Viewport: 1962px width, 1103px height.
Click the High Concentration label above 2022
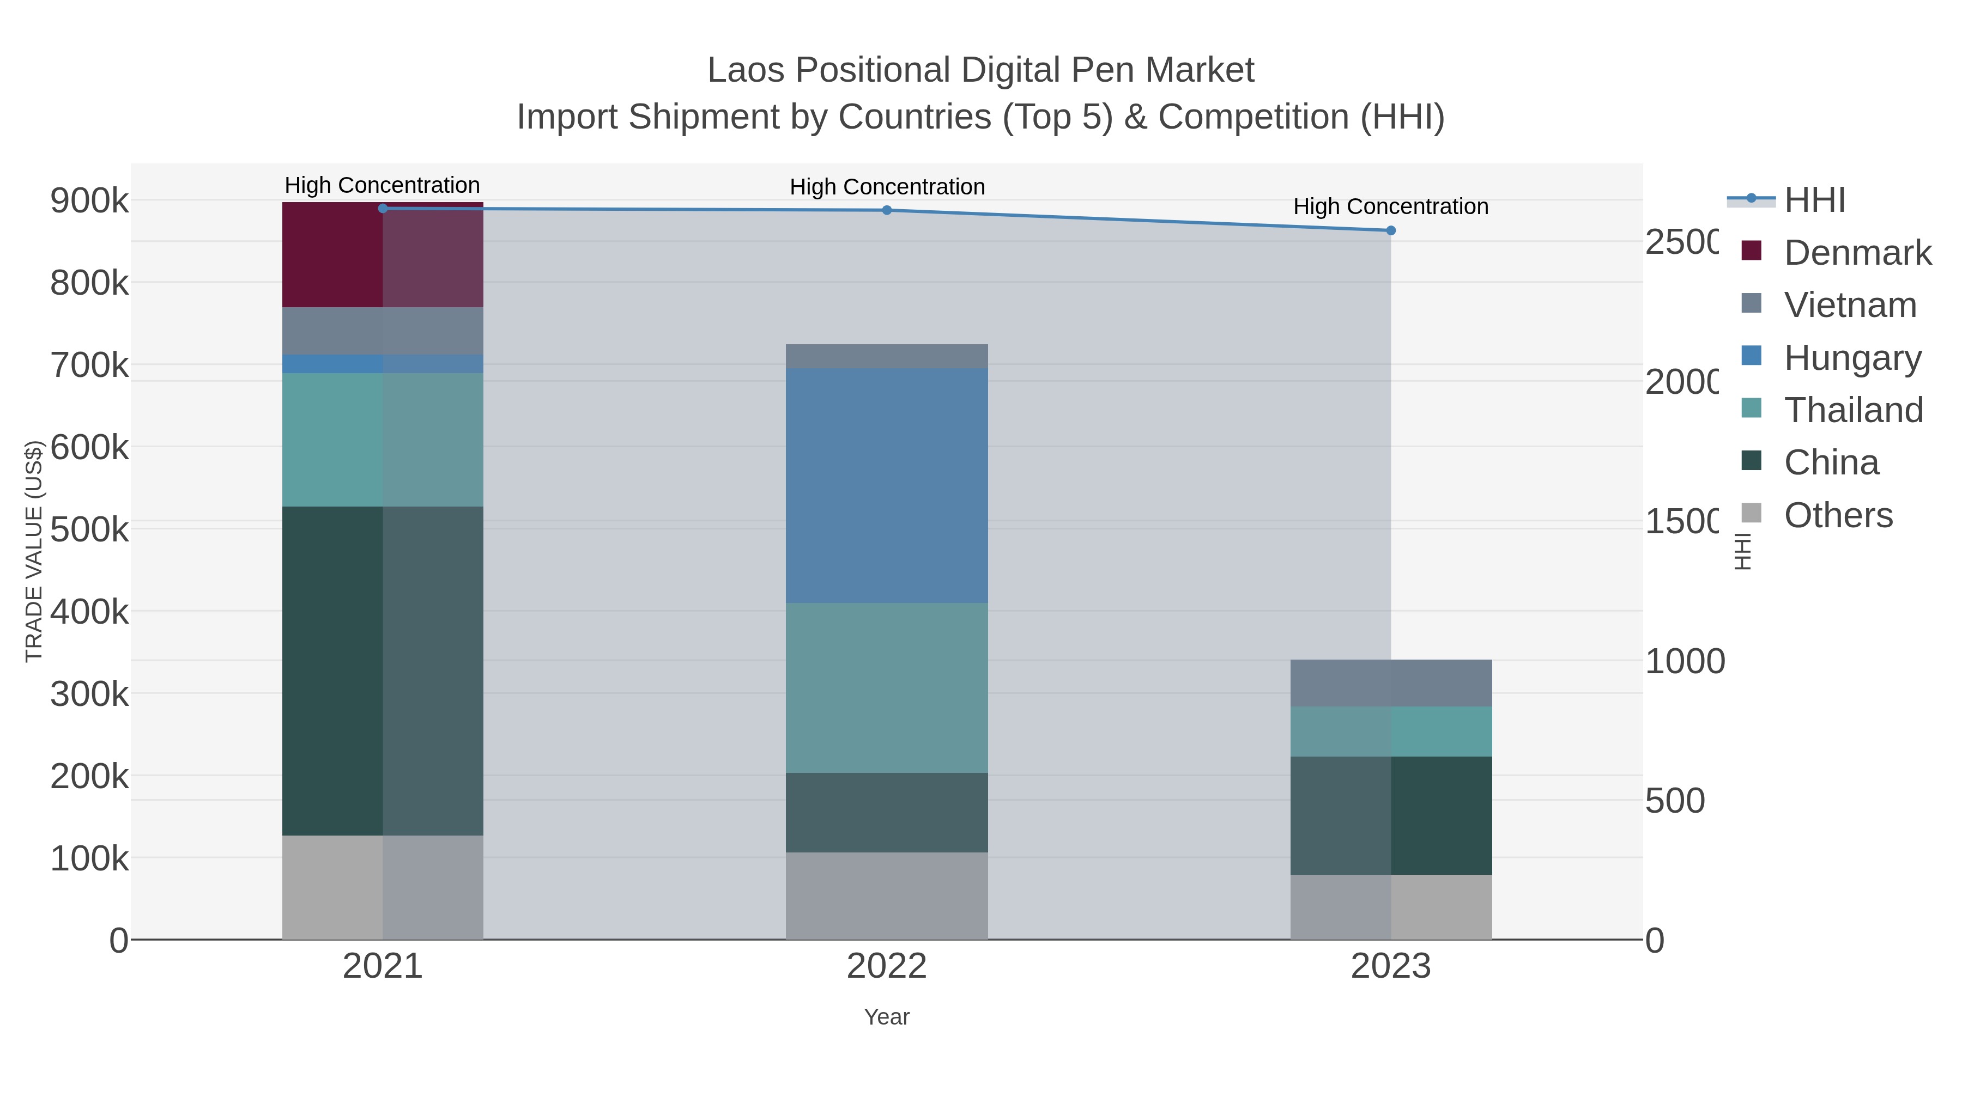click(887, 186)
